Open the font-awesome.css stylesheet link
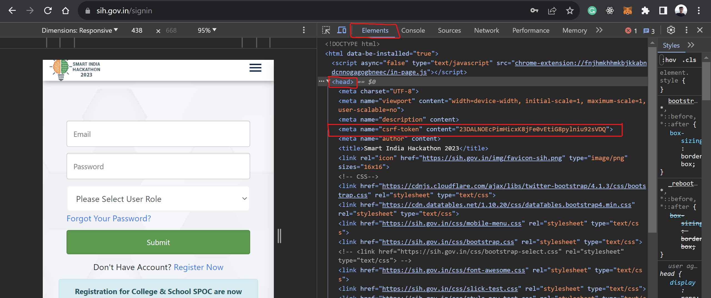 point(454,270)
